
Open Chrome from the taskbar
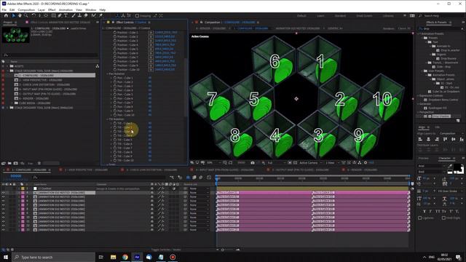pos(125,257)
